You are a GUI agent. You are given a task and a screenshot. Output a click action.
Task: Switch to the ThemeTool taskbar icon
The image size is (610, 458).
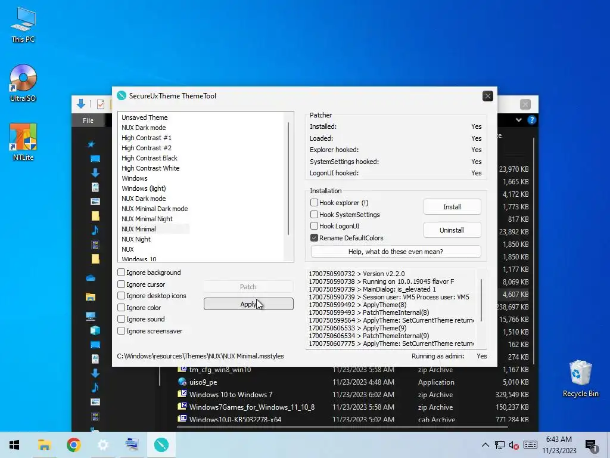pyautogui.click(x=161, y=445)
